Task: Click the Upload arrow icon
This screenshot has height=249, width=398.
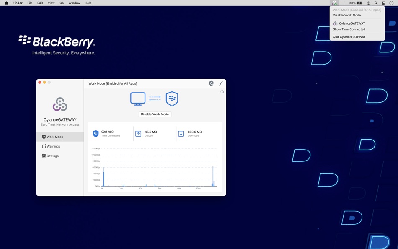Action: (138, 134)
